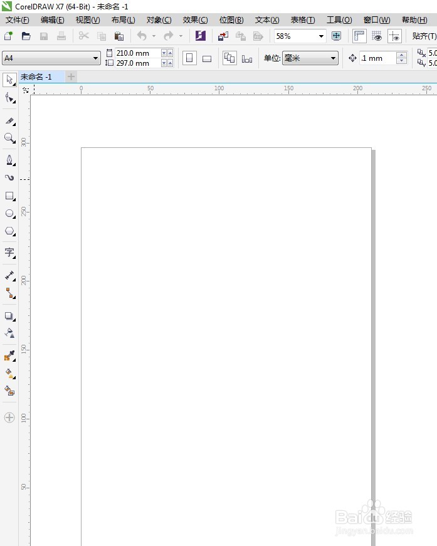437x546 pixels.
Task: Click the 297.0 mm page height field
Action: [x=137, y=63]
